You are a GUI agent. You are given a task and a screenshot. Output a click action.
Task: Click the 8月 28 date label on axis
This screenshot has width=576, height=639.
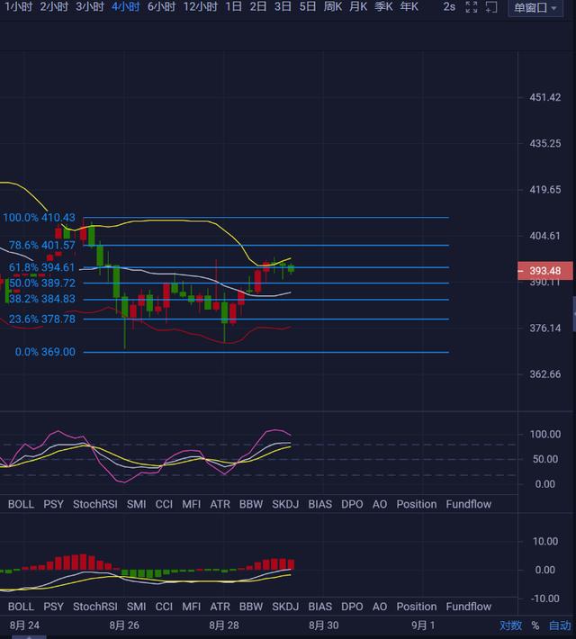coord(224,625)
